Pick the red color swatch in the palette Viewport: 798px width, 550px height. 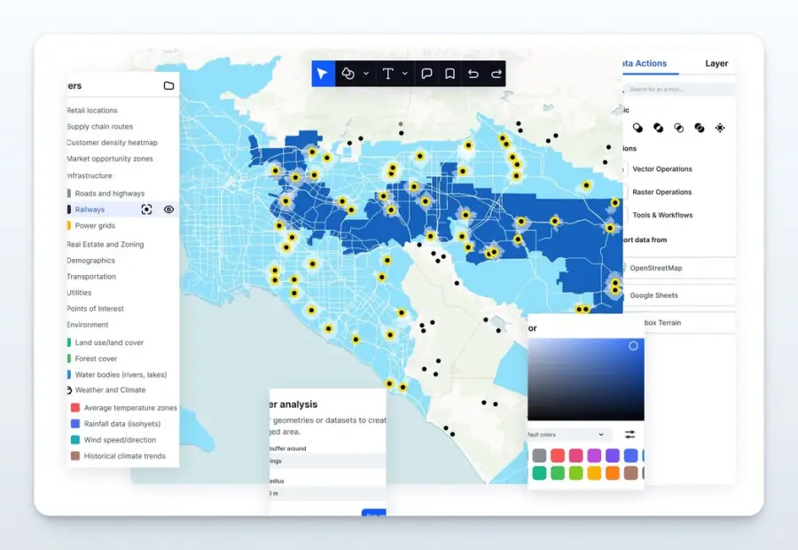click(x=558, y=455)
